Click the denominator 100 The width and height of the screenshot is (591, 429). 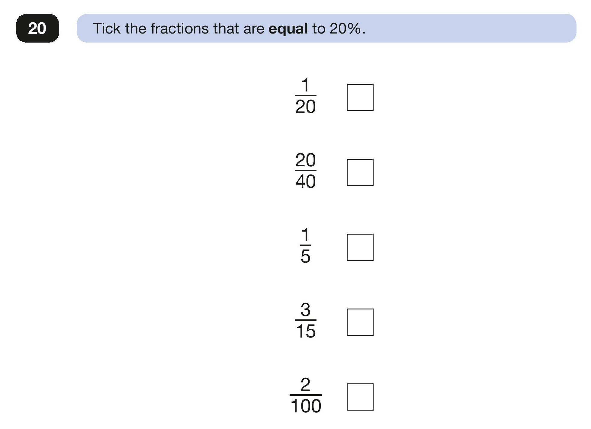(306, 406)
